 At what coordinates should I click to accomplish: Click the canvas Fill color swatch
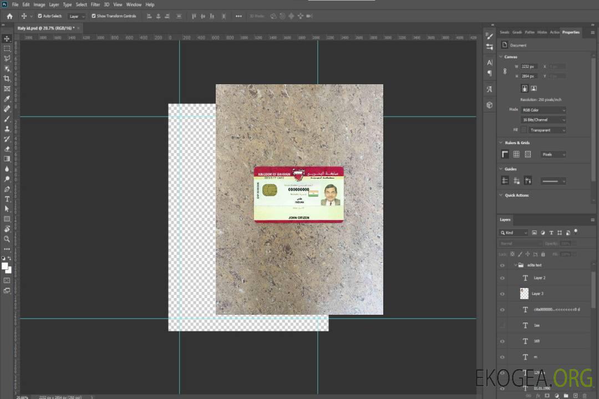(x=524, y=130)
